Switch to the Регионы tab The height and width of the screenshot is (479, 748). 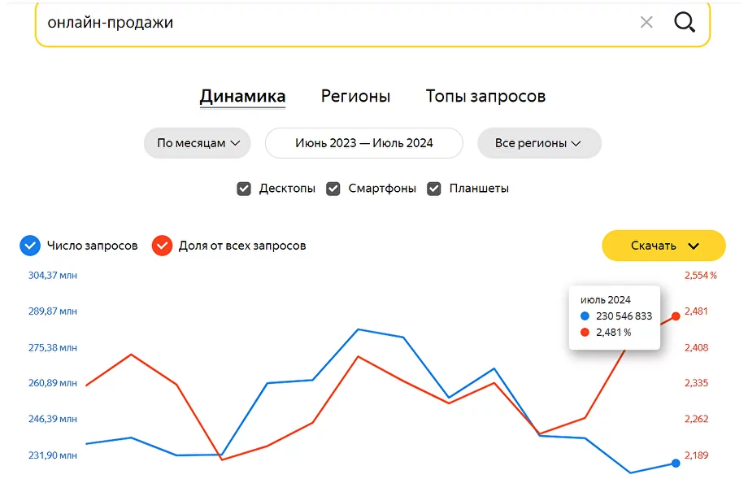pyautogui.click(x=355, y=96)
